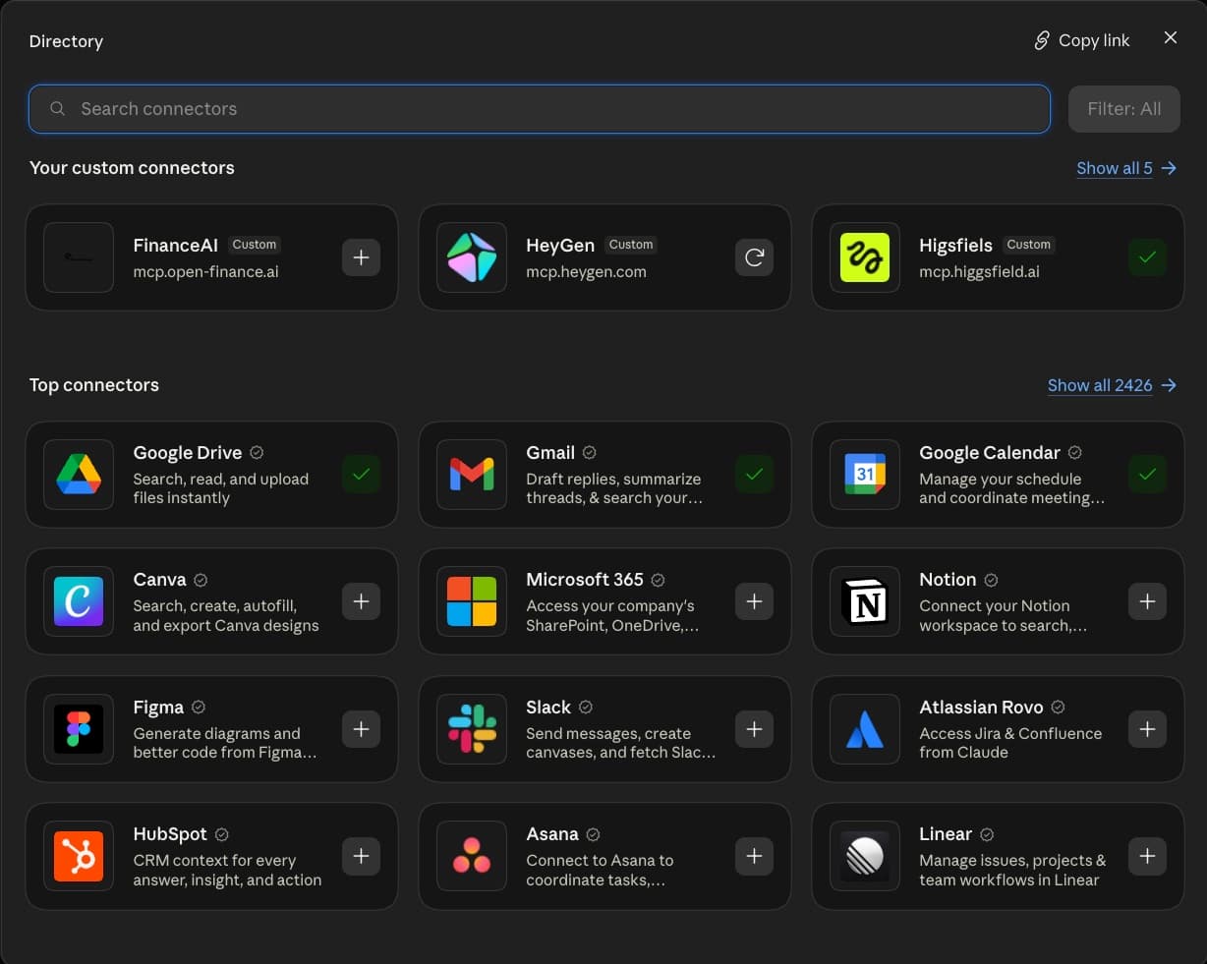Click the mcp.open-finance.ai URL text
The image size is (1207, 964).
[x=206, y=272]
